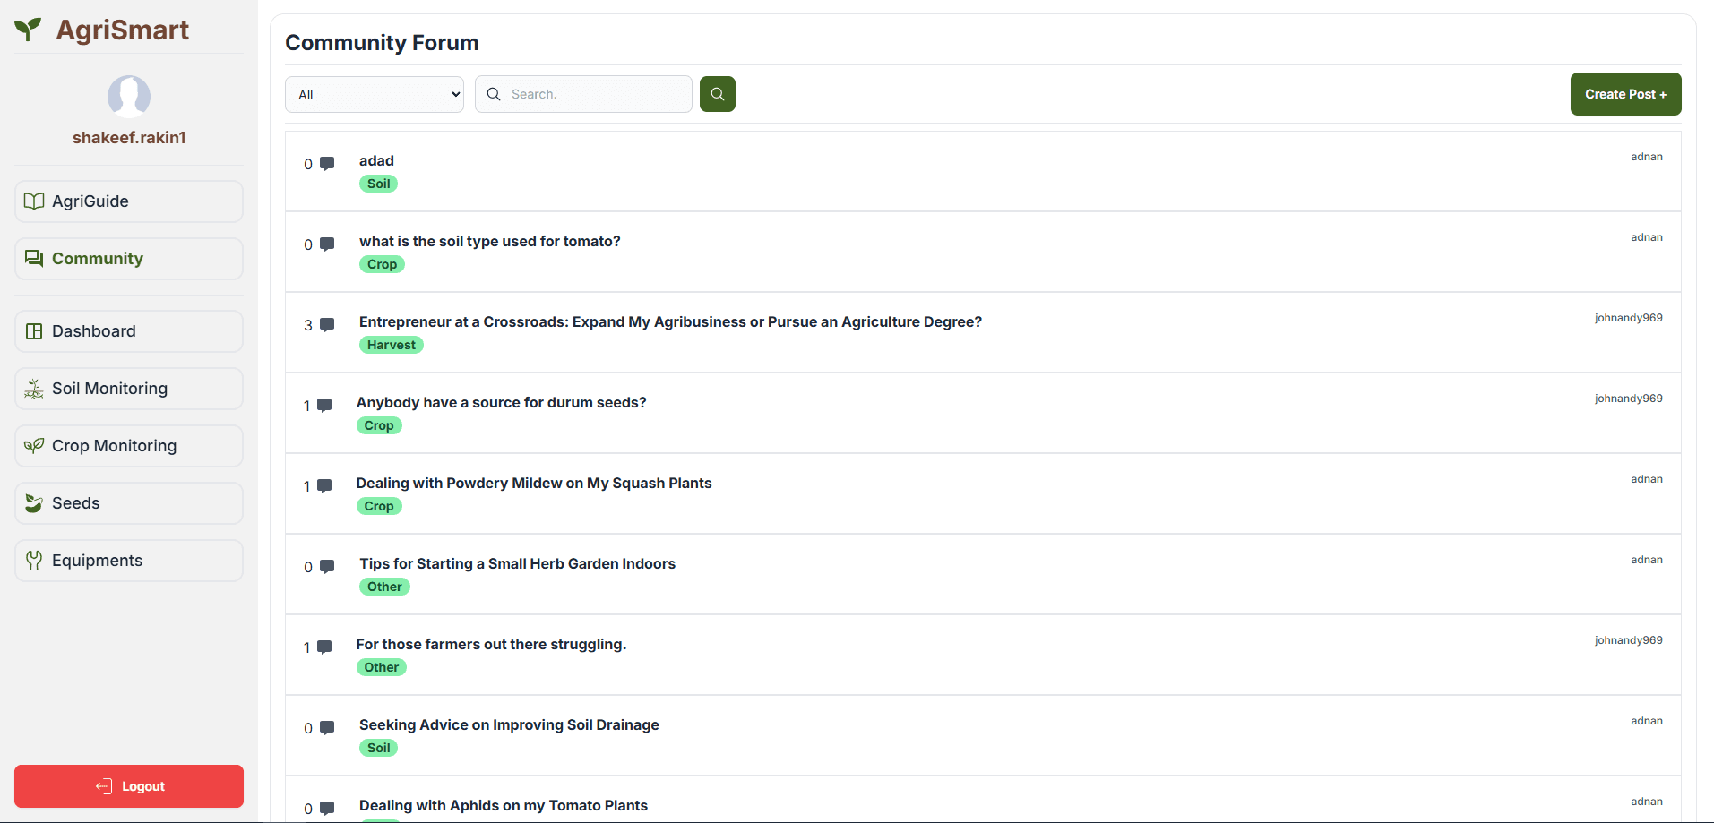Screen dimensions: 1714x823
Task: Click the Harvest tag badge
Action: click(391, 346)
